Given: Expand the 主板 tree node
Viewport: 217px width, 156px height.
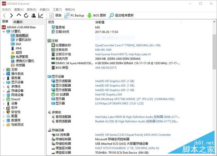Looking at the screenshot, I should pyautogui.click(x=4, y=70).
